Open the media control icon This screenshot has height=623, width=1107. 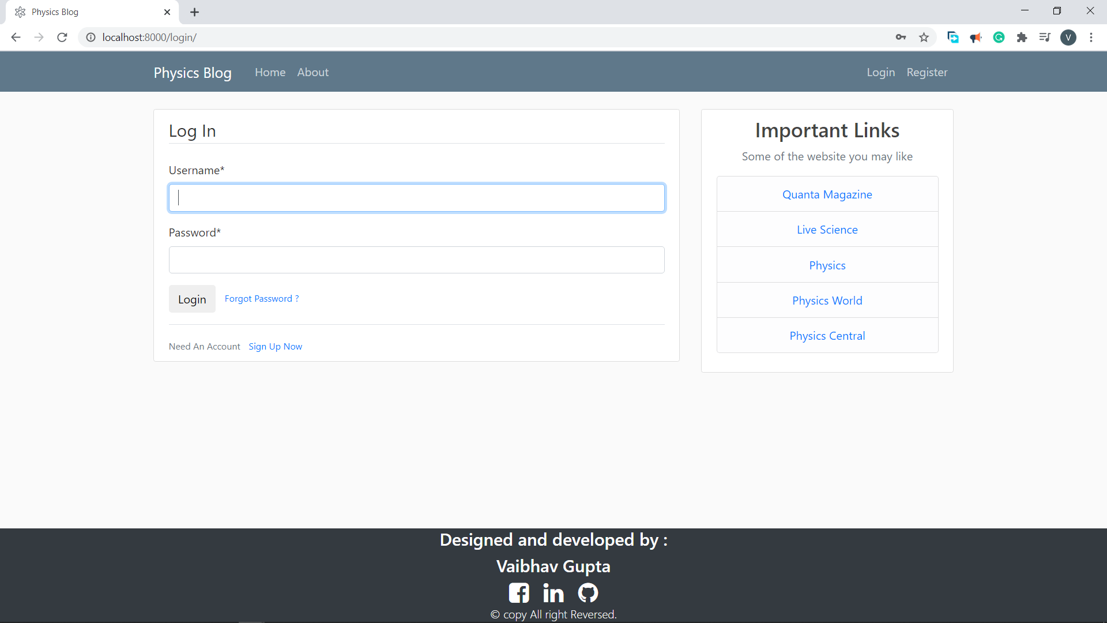click(x=1045, y=37)
